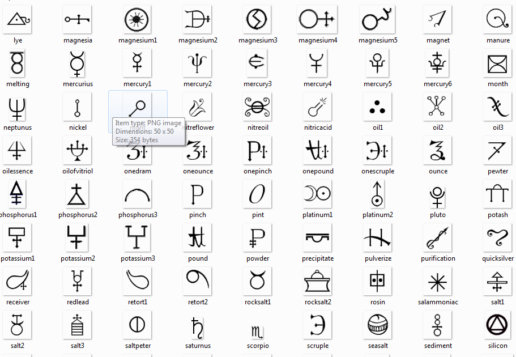The height and width of the screenshot is (357, 516).
Task: Click the neptunus symbol icon
Action: 17,106
